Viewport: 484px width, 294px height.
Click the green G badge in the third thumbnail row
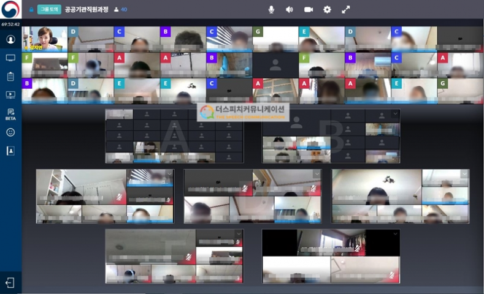pos(443,83)
